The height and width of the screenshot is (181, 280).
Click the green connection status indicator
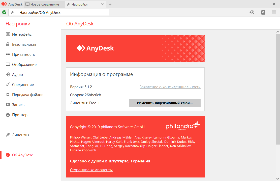(x=4, y=12)
